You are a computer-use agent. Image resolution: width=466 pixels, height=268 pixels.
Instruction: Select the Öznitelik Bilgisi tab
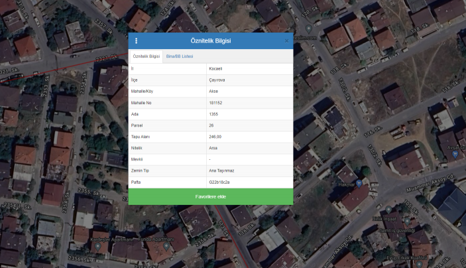click(146, 56)
